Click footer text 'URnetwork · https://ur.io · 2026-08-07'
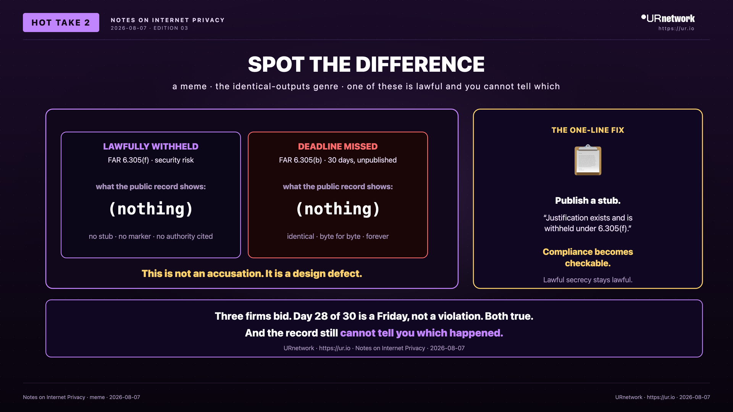733x412 pixels. [662, 397]
